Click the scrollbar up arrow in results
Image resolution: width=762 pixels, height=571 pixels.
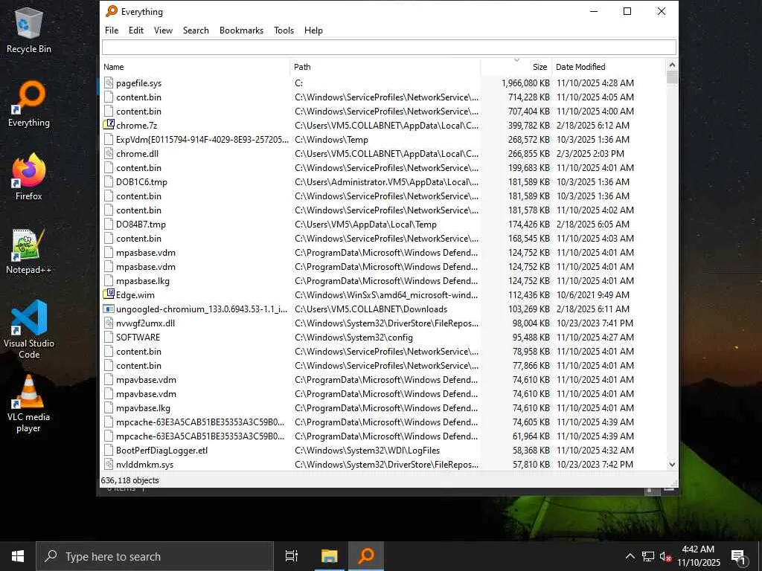(x=672, y=65)
